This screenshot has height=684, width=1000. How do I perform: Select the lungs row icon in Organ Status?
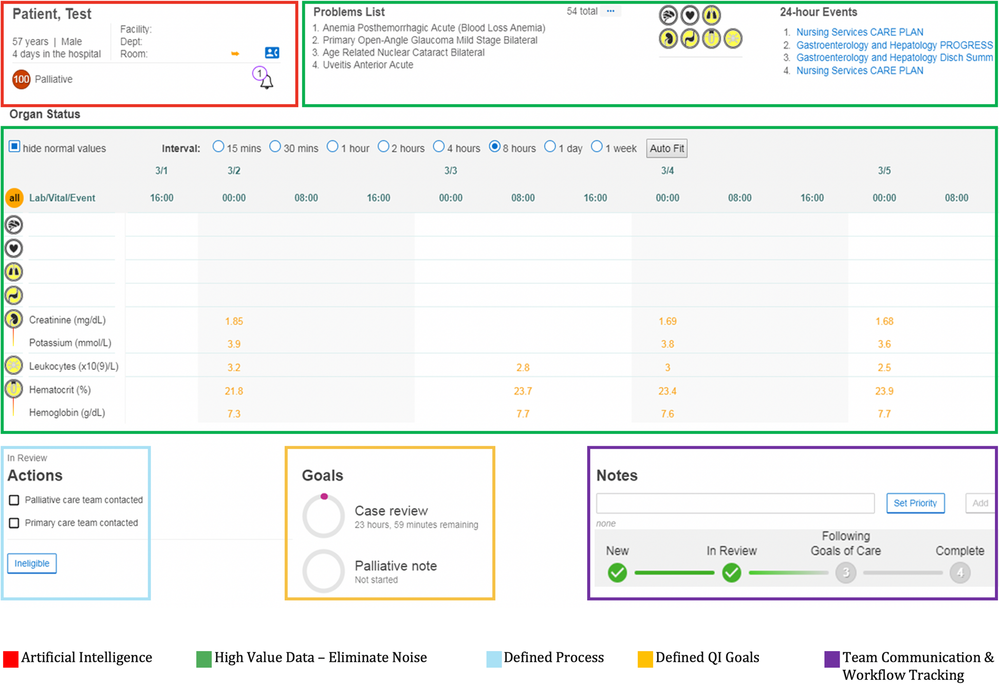[x=14, y=272]
